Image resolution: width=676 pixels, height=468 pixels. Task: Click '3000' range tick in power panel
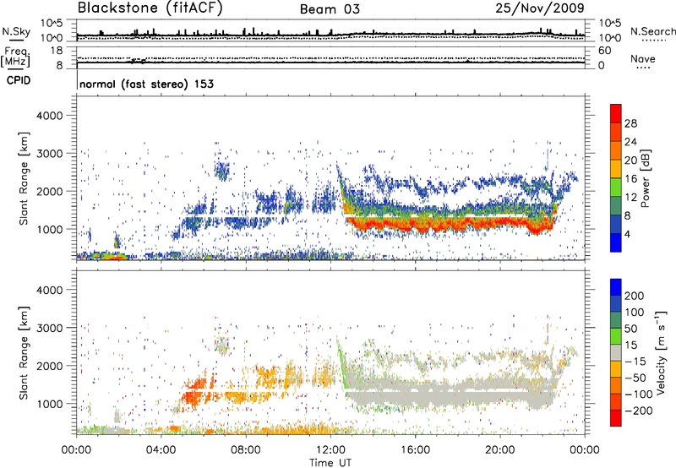point(49,154)
